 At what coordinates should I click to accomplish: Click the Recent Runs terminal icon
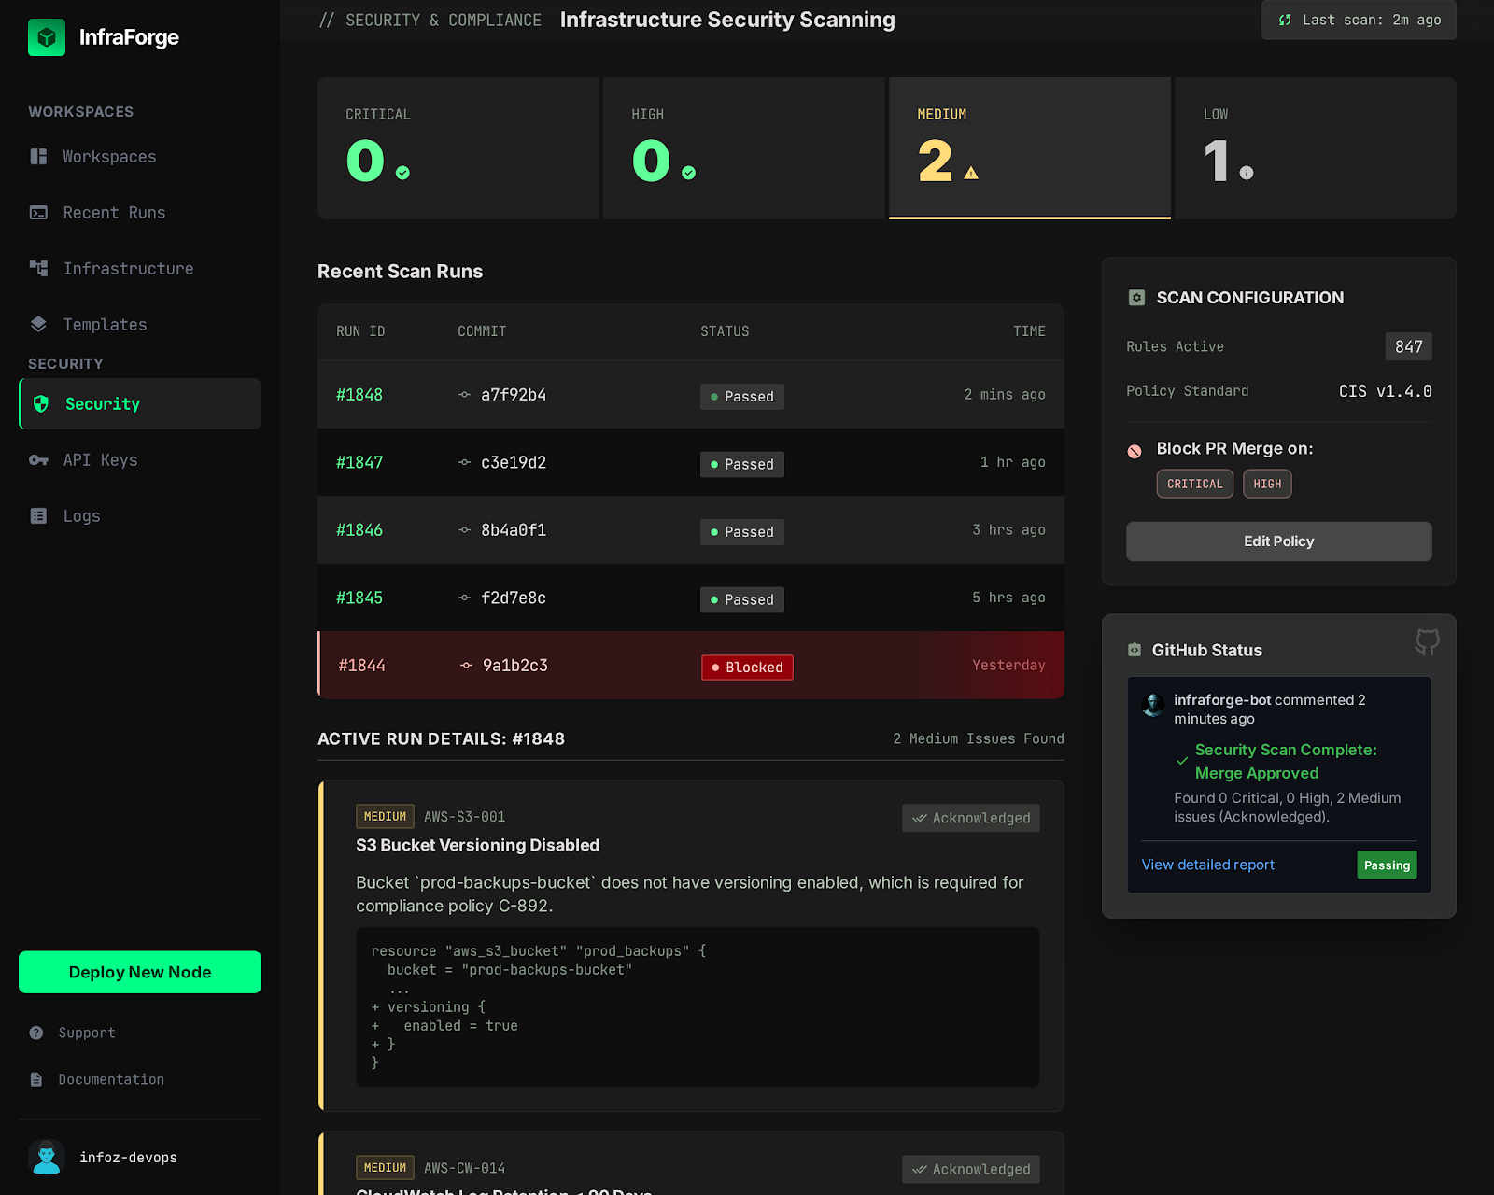38,213
